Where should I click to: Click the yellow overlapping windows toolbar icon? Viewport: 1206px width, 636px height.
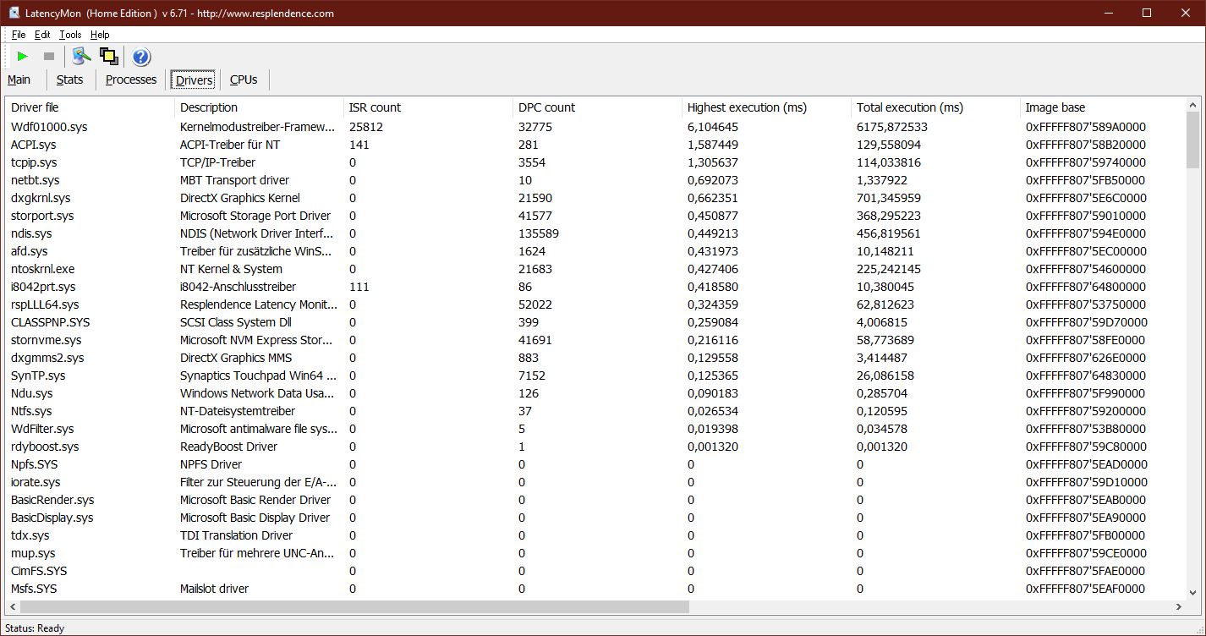pyautogui.click(x=108, y=56)
